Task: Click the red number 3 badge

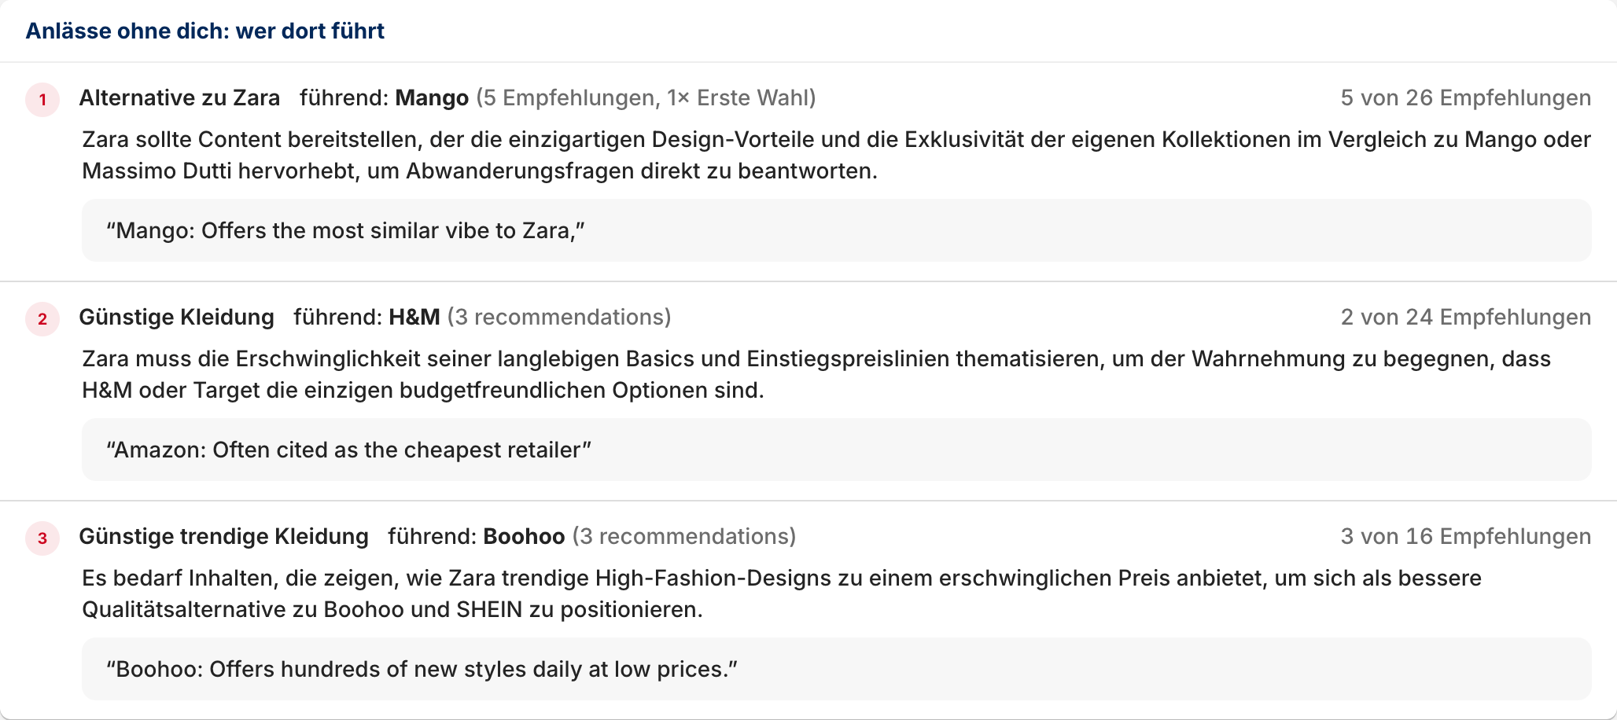Action: pos(42,538)
